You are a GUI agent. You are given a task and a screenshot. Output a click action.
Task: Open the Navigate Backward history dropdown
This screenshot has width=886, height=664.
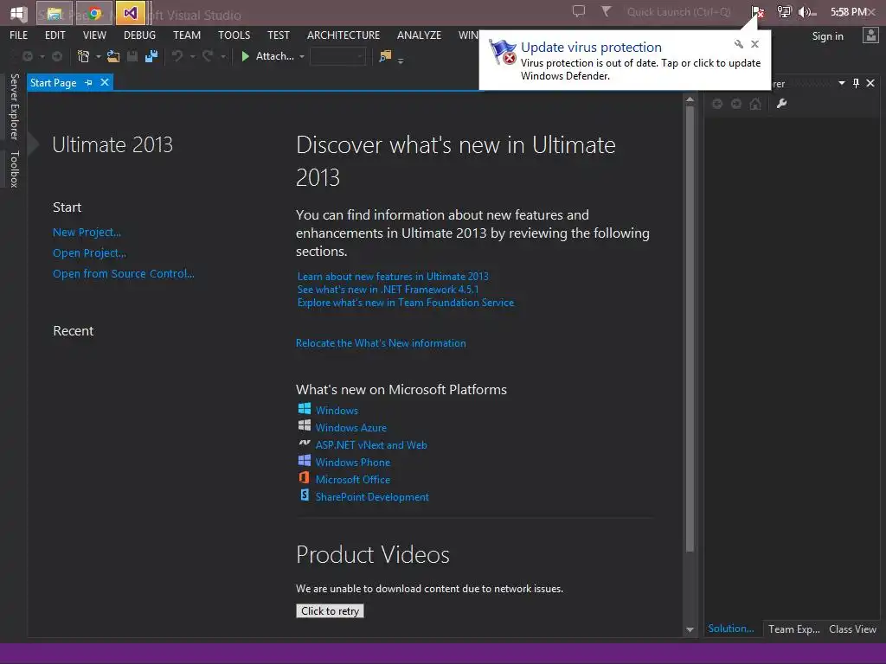(42, 56)
